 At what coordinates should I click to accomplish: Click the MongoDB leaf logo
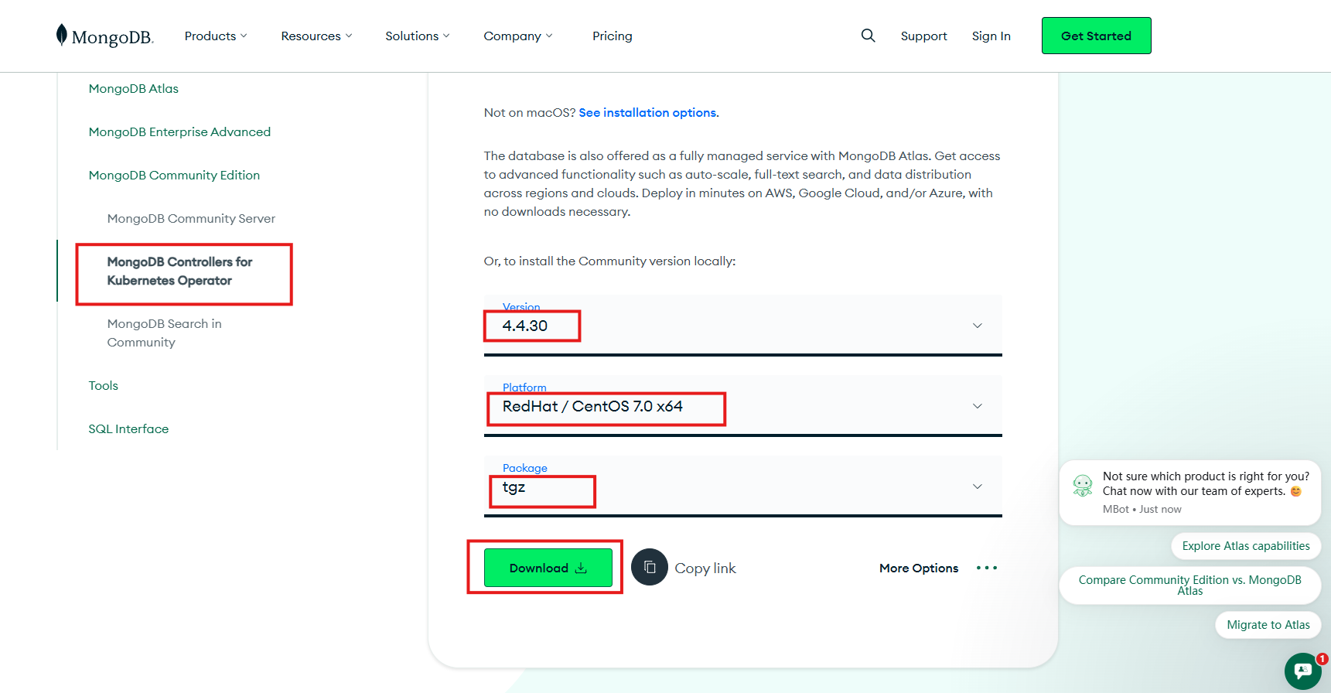[62, 36]
